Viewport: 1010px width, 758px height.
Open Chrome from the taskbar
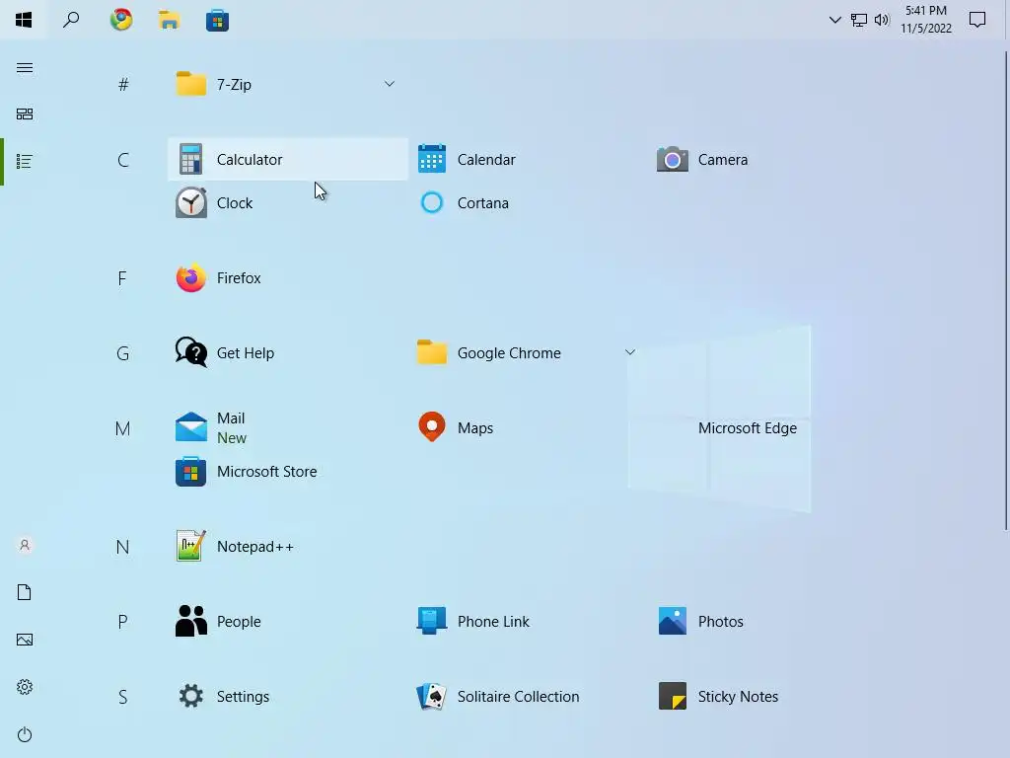click(x=121, y=20)
